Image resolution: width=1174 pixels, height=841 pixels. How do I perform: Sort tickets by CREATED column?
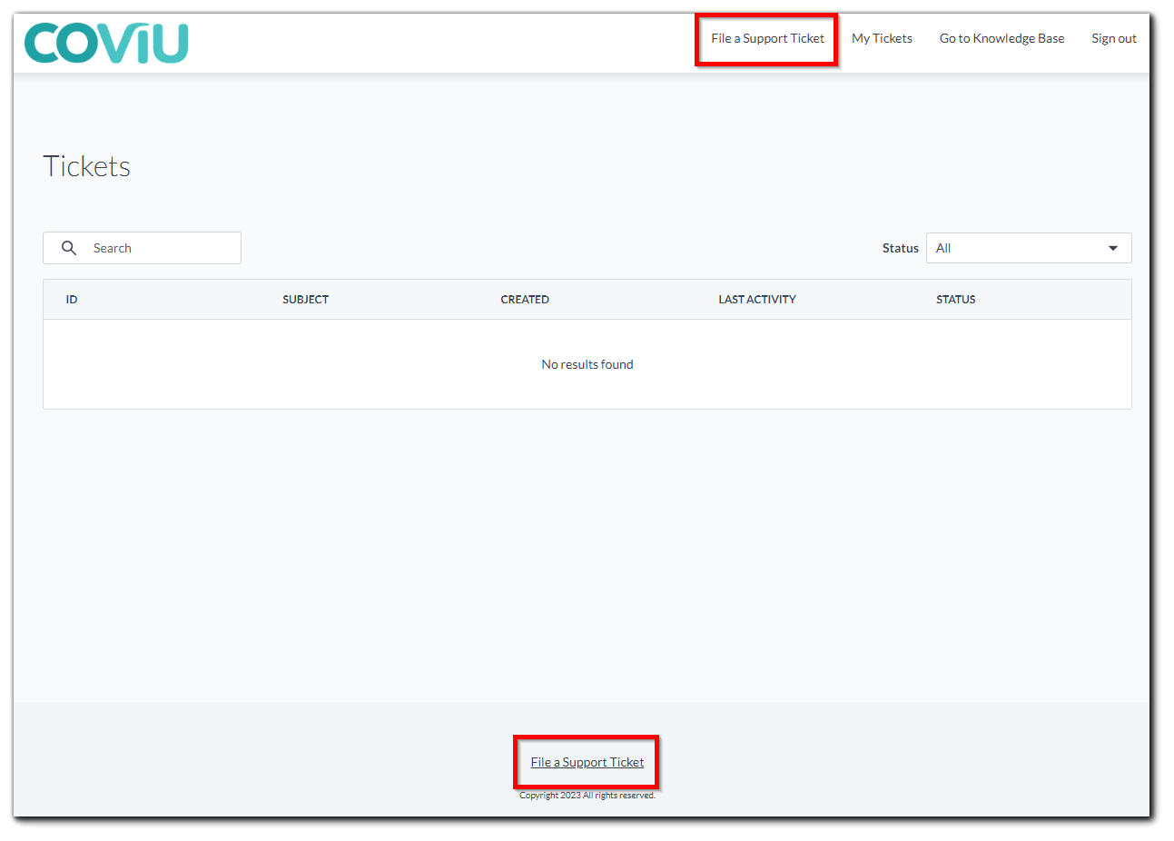(x=525, y=300)
